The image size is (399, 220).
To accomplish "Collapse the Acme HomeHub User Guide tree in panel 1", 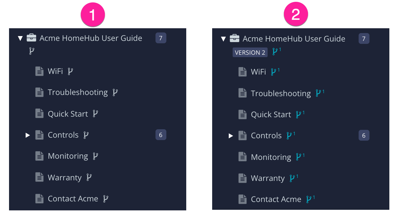I will coord(20,38).
